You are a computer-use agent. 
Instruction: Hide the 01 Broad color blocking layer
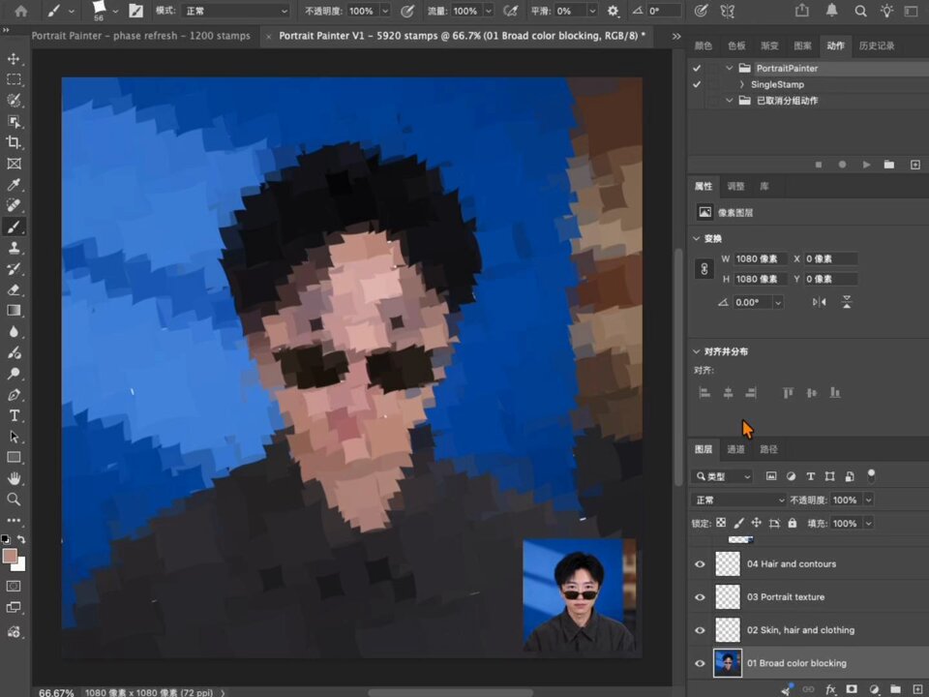(700, 663)
